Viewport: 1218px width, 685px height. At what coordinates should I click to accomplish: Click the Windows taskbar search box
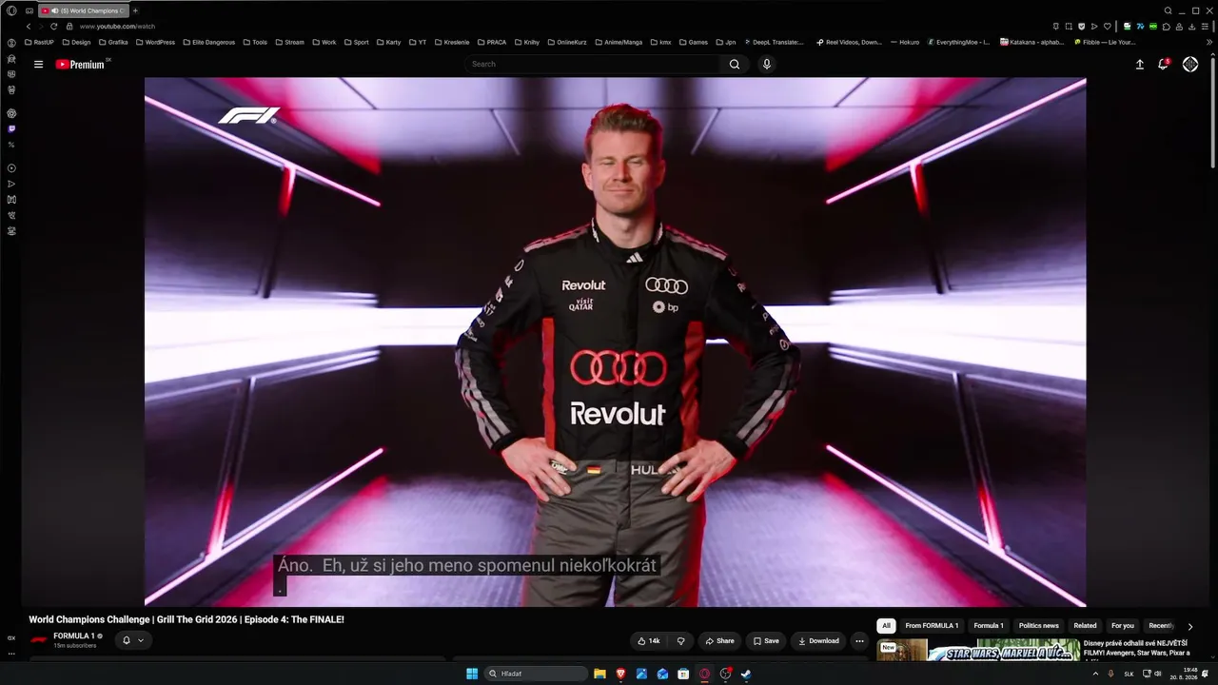click(x=537, y=674)
